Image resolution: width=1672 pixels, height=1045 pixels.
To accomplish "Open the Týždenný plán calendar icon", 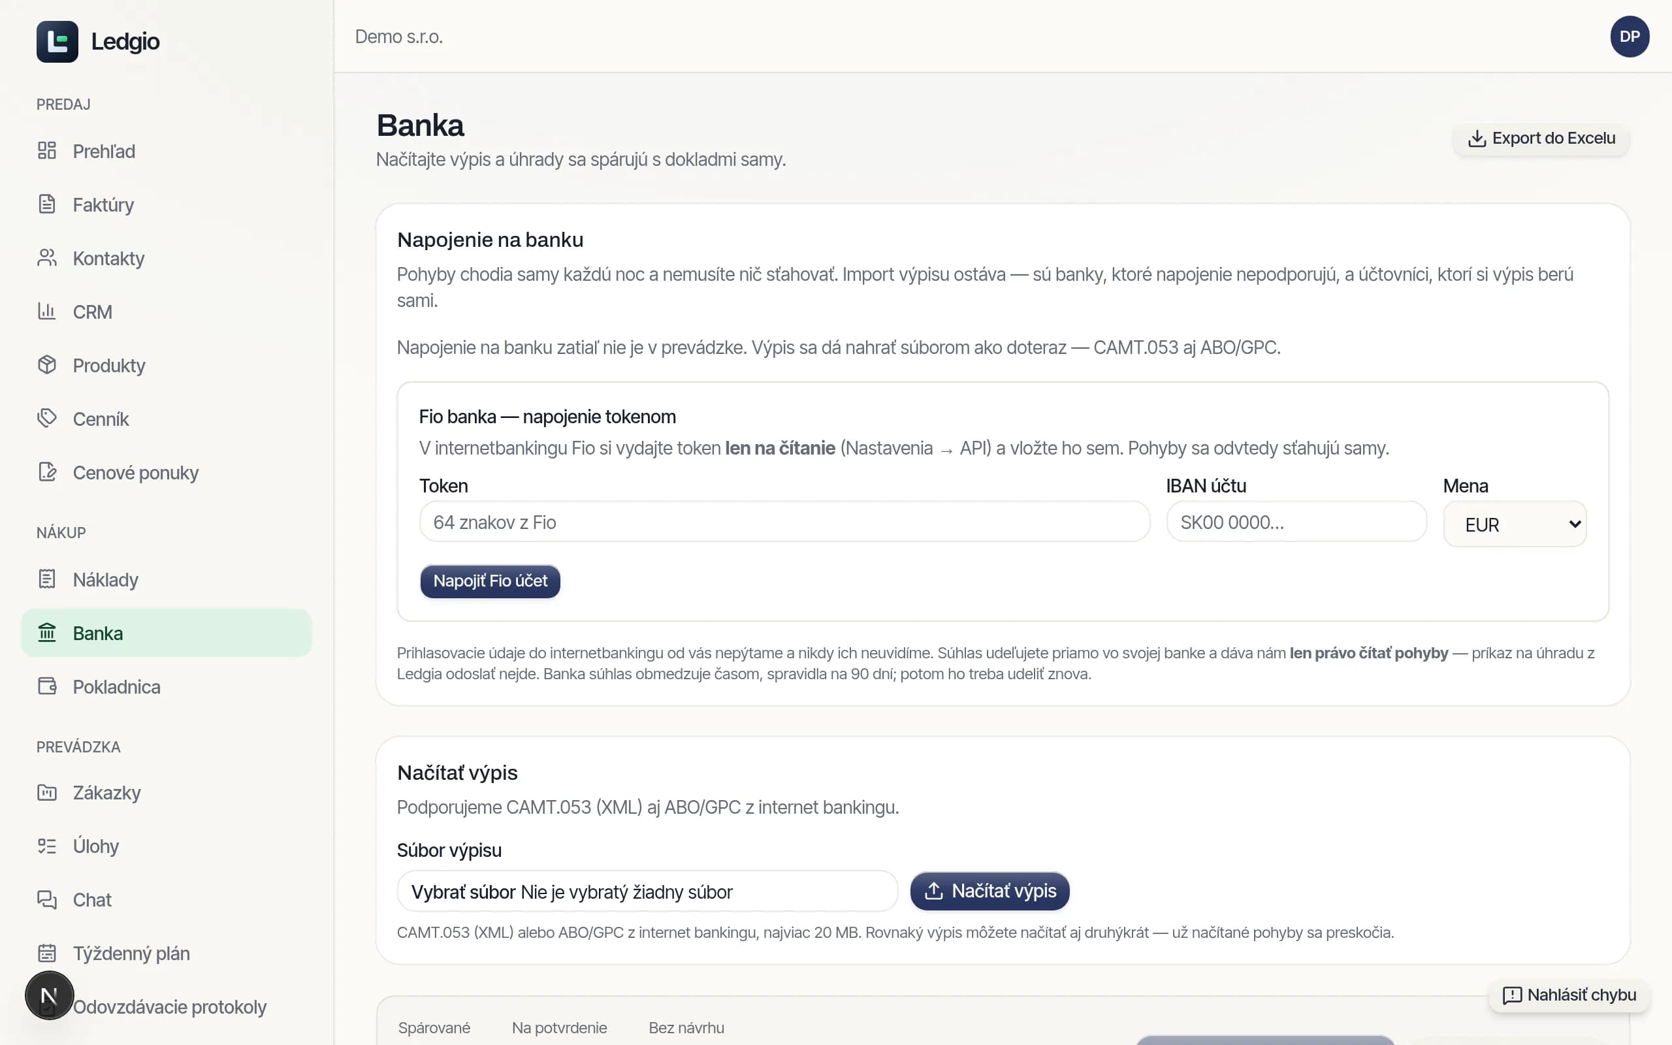I will (x=47, y=954).
